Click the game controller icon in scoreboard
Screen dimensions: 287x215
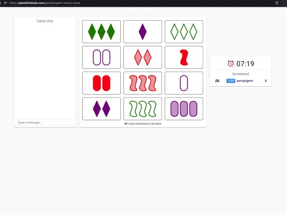point(217,81)
